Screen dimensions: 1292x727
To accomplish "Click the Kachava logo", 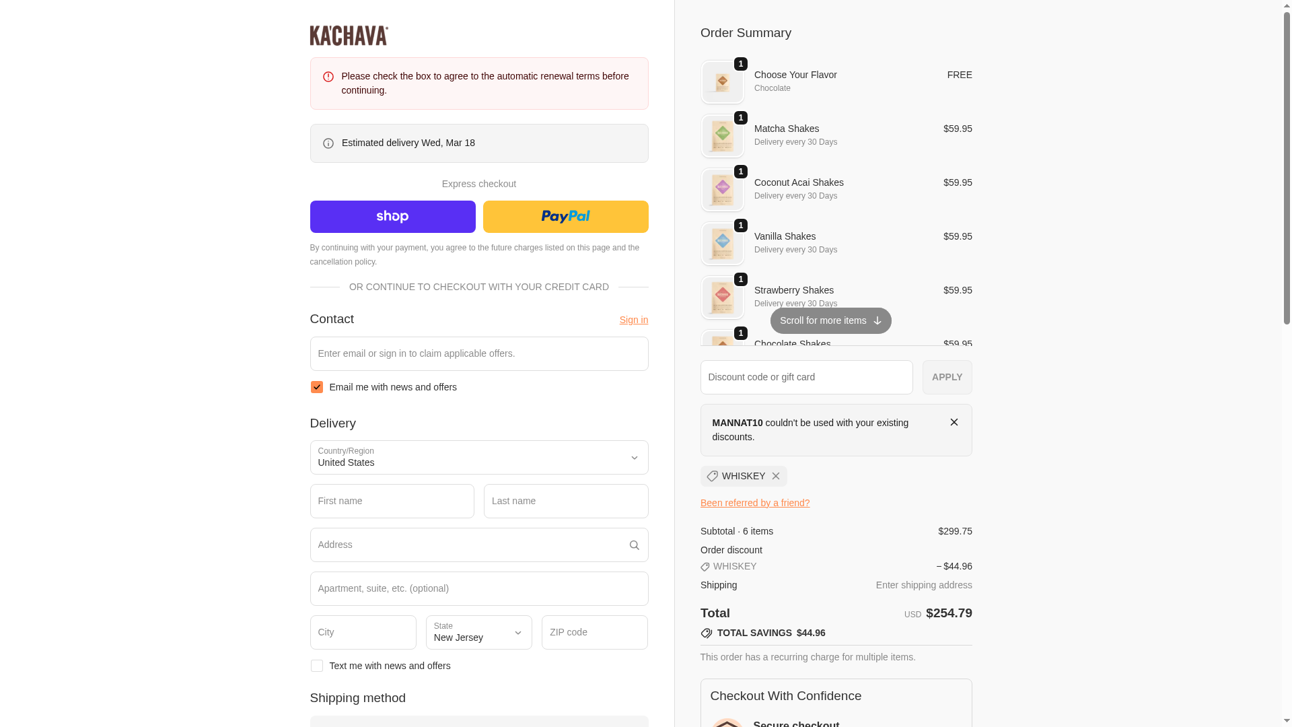I will point(349,36).
